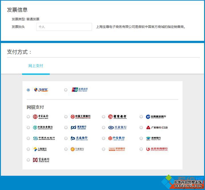The height and width of the screenshot is (190, 205).
Task: Click the Bank of China (中国银行) logo
Action: click(x=41, y=117)
